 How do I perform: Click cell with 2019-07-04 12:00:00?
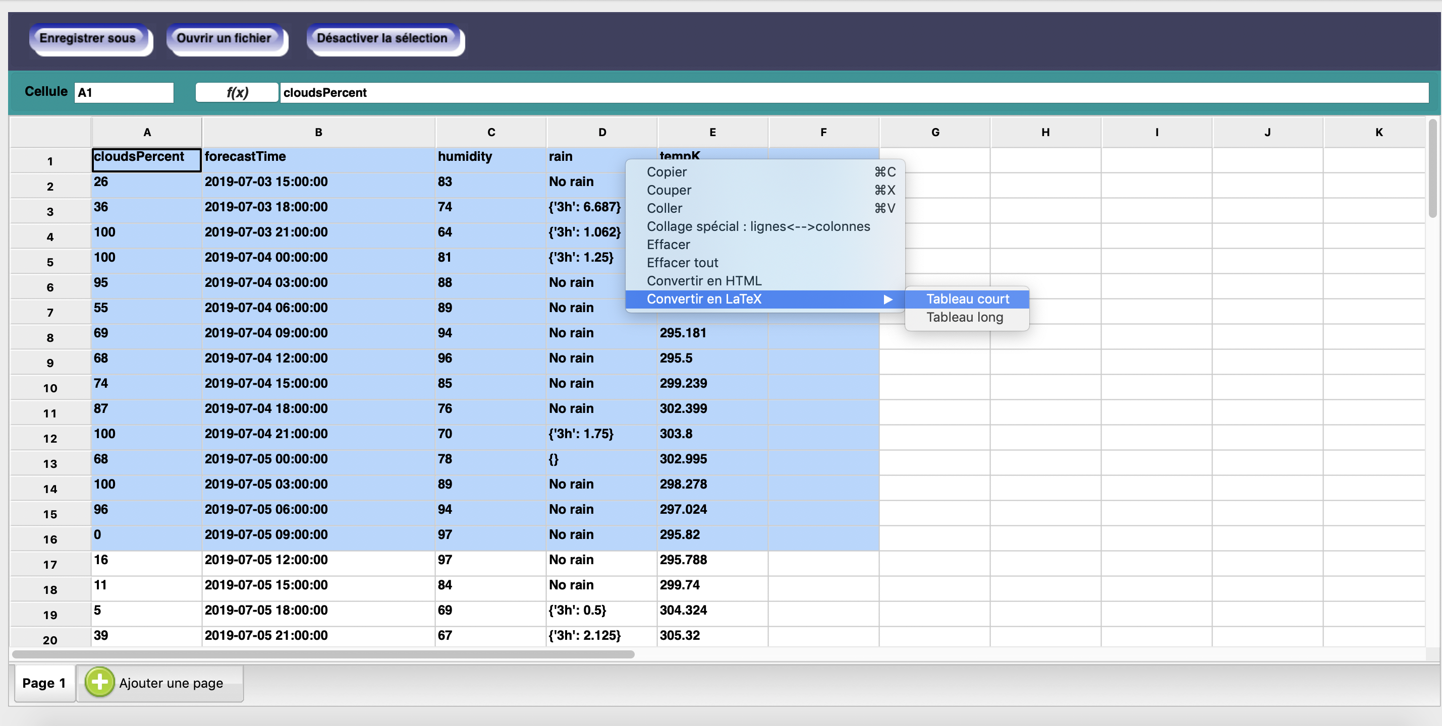point(318,362)
